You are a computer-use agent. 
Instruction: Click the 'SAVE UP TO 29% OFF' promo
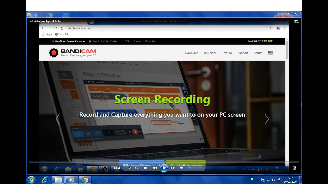point(260,41)
